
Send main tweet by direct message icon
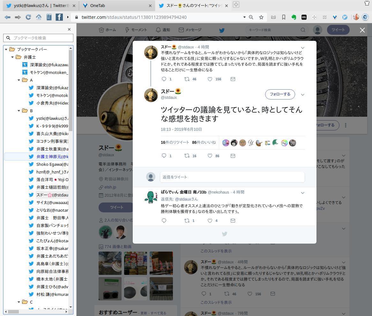point(233,156)
